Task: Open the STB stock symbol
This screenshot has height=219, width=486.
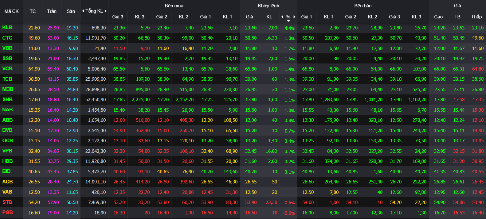Action: tap(7, 202)
